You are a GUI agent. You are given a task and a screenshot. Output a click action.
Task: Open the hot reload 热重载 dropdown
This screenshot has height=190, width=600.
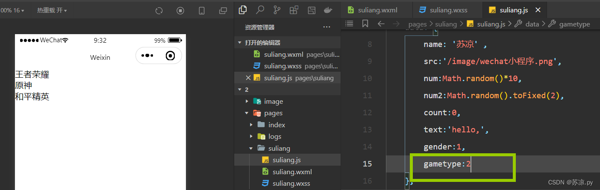coord(52,10)
